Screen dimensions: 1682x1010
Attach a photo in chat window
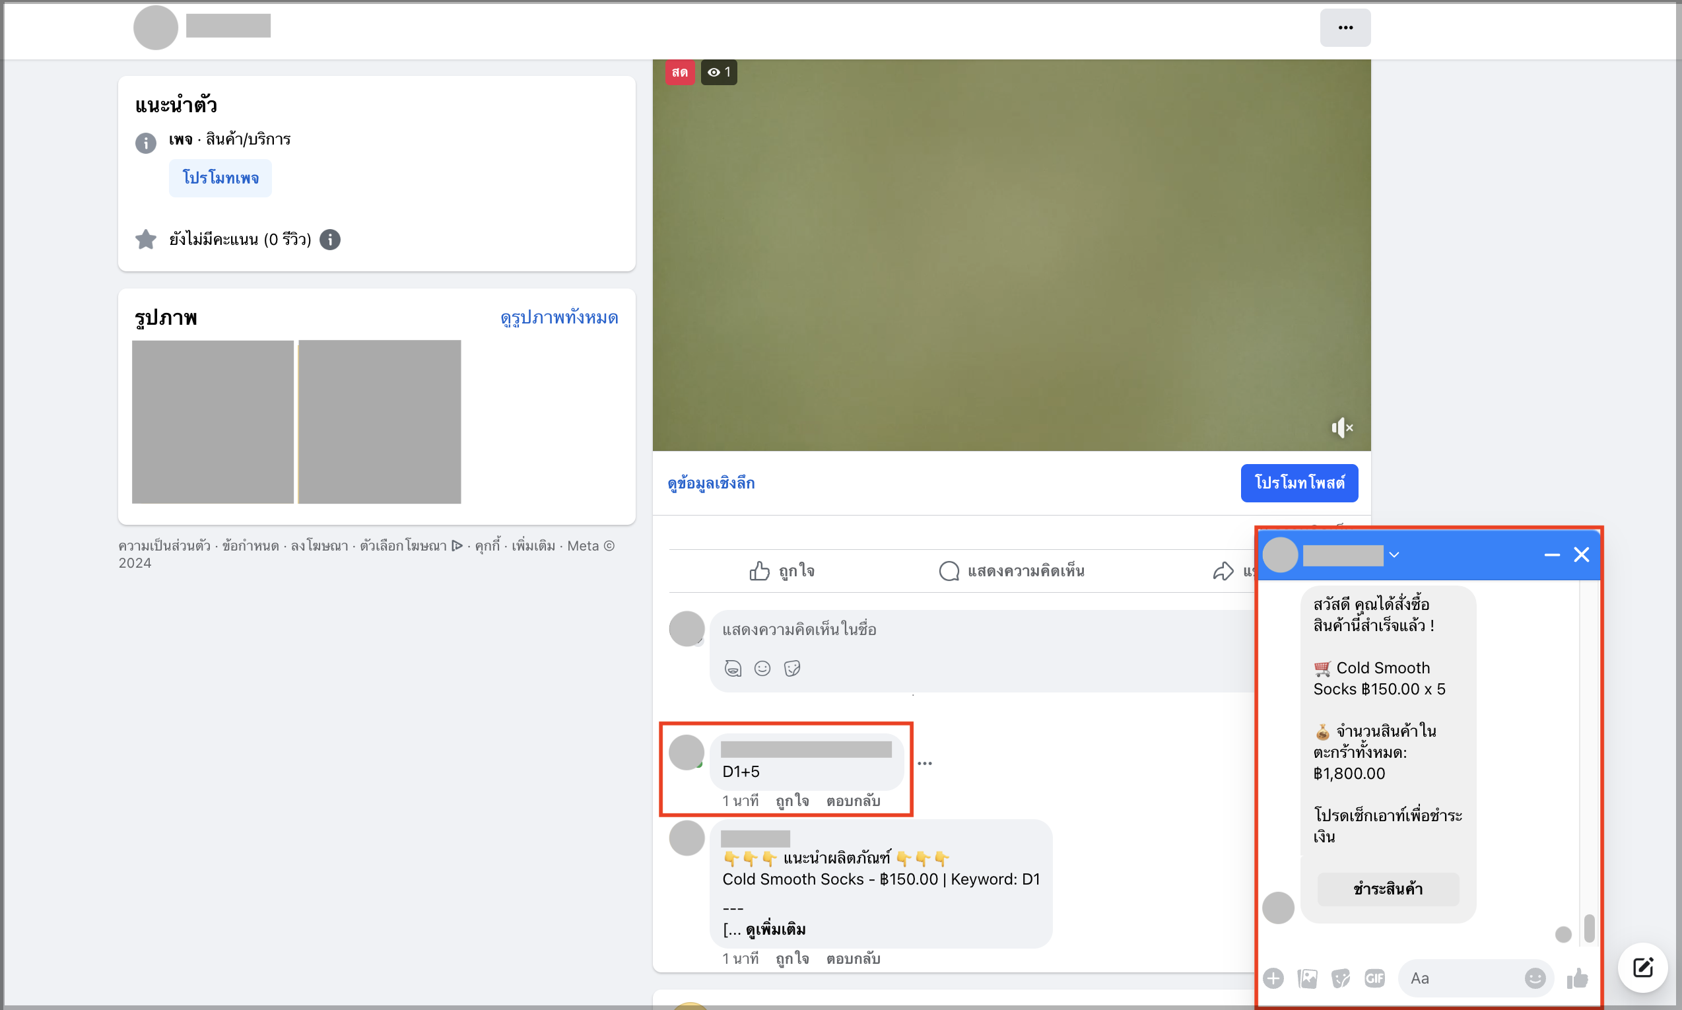pyautogui.click(x=1307, y=979)
